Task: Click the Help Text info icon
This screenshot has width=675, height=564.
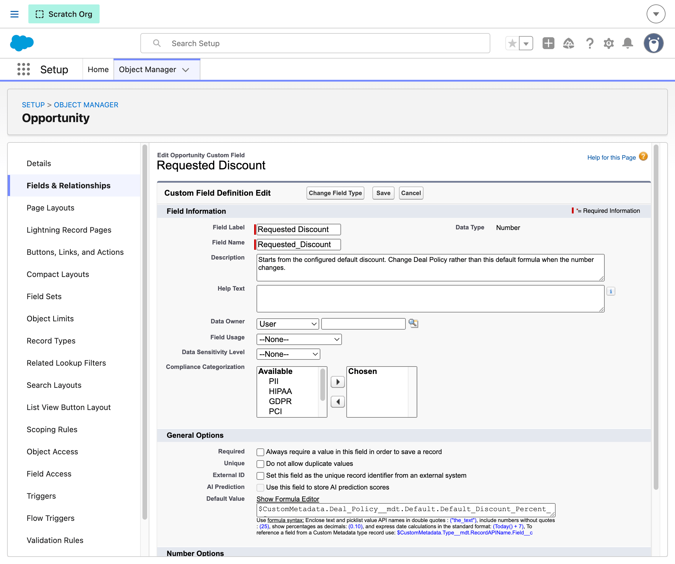Action: pos(611,291)
